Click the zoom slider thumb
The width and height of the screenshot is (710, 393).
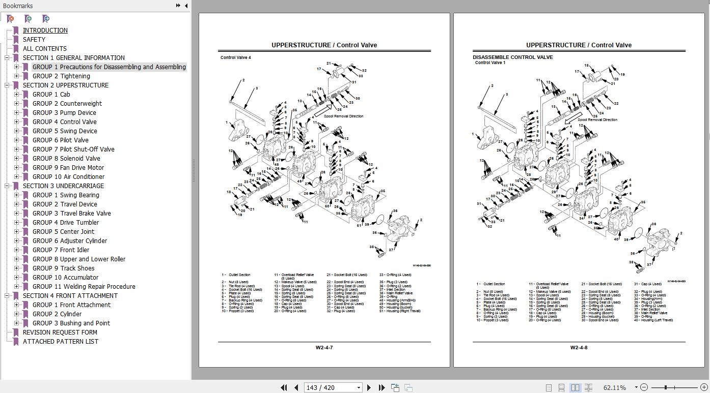pyautogui.click(x=665, y=387)
